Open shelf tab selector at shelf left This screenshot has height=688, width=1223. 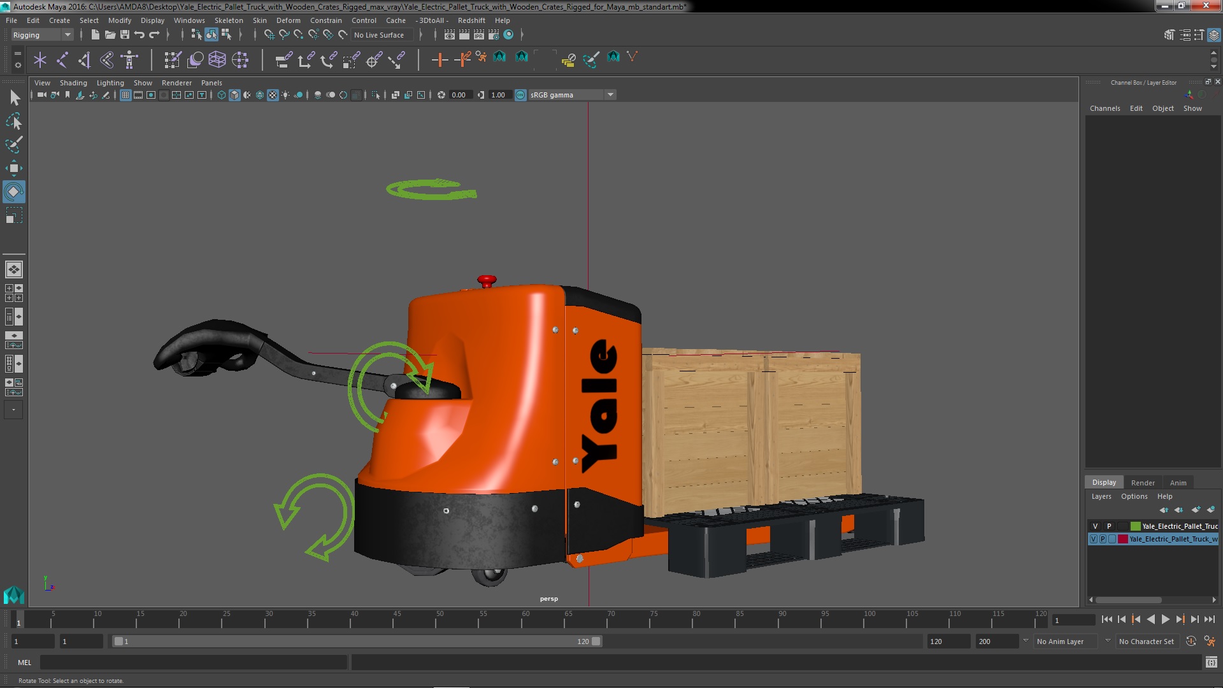[18, 54]
